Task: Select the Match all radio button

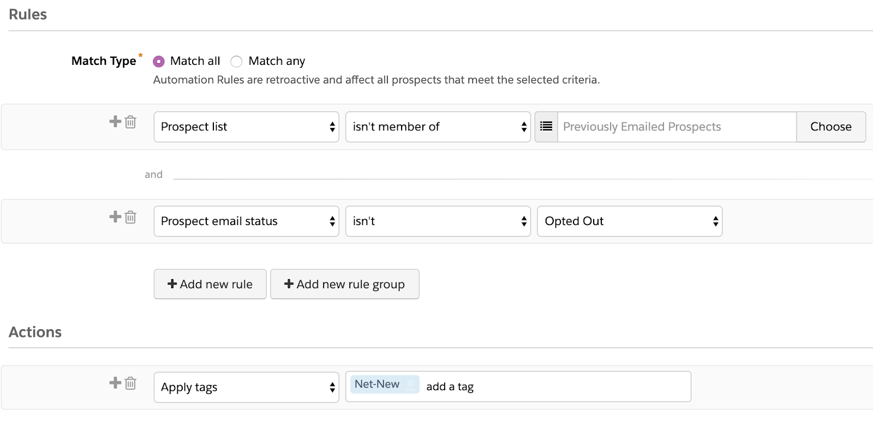Action: [x=159, y=62]
